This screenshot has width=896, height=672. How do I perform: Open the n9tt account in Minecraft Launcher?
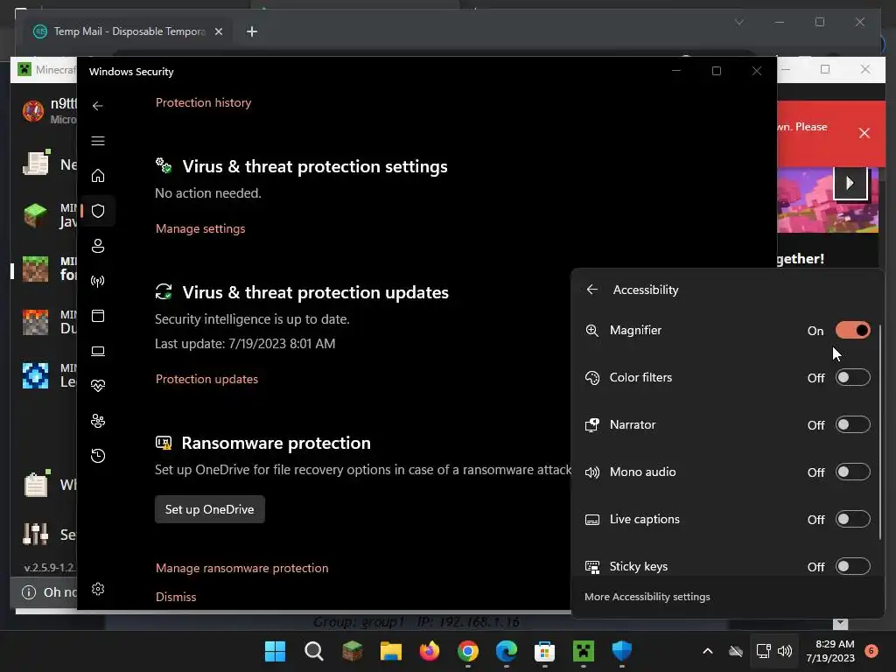pos(49,110)
